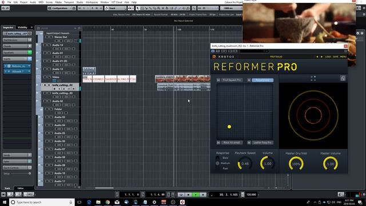The height and width of the screenshot is (206, 366).
Task: Click the Cubase logo icon
Action: (3, 2)
